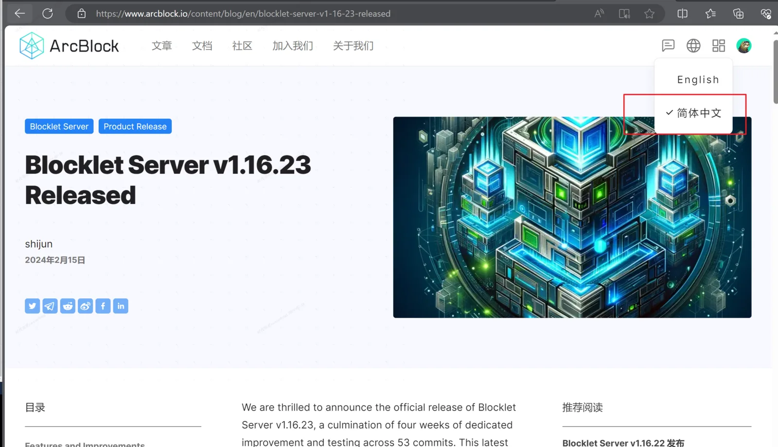The width and height of the screenshot is (778, 447).
Task: Open 加入我们 navigation link
Action: point(293,46)
